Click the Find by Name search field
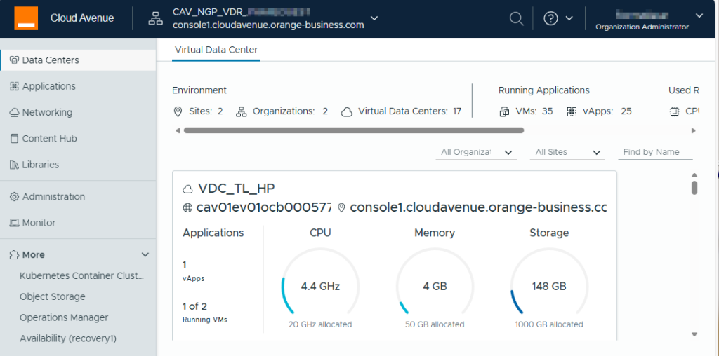719x356 pixels. pos(655,152)
